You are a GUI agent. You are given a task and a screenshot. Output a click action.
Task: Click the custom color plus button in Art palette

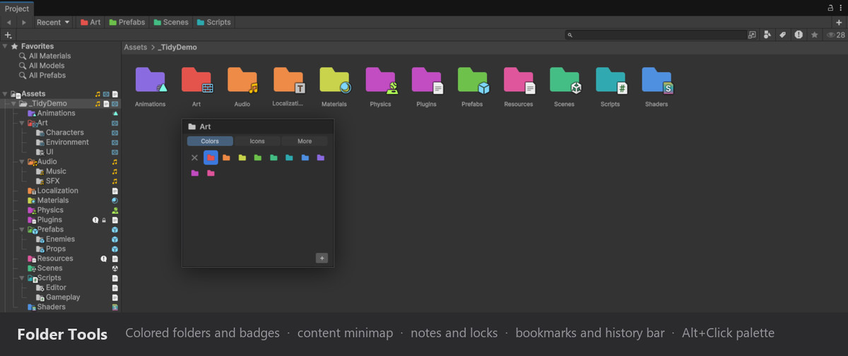(322, 258)
